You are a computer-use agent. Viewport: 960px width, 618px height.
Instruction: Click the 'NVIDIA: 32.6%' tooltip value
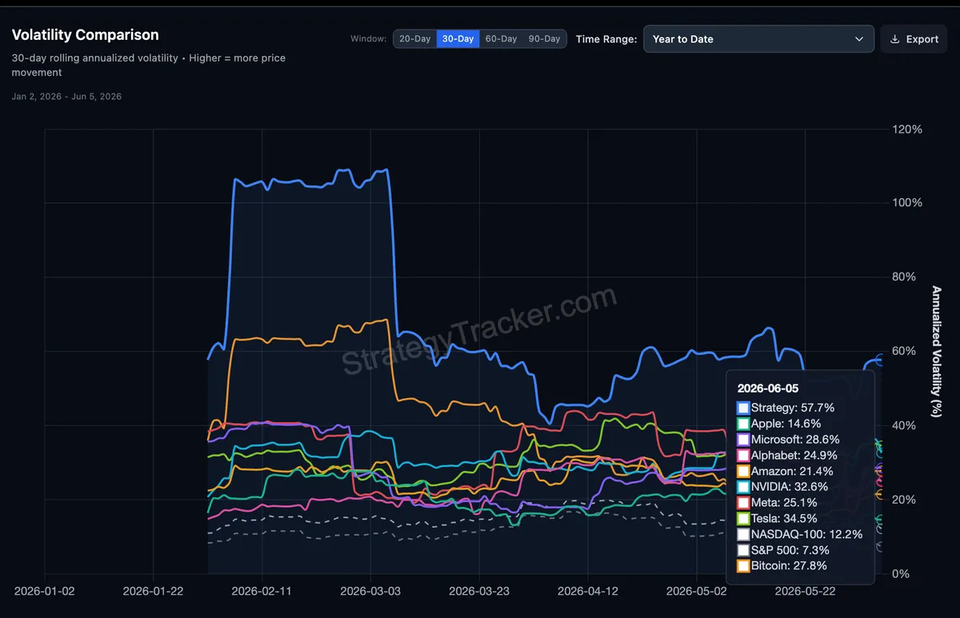(790, 487)
